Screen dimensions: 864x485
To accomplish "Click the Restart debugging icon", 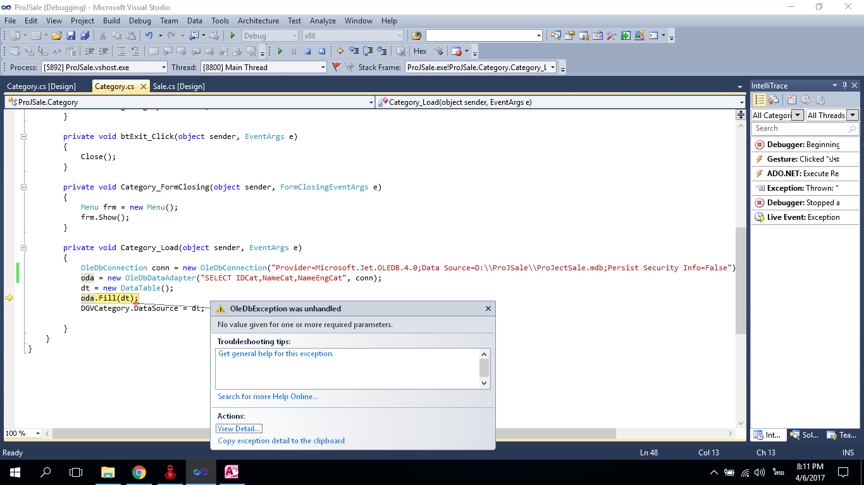I will pyautogui.click(x=321, y=51).
